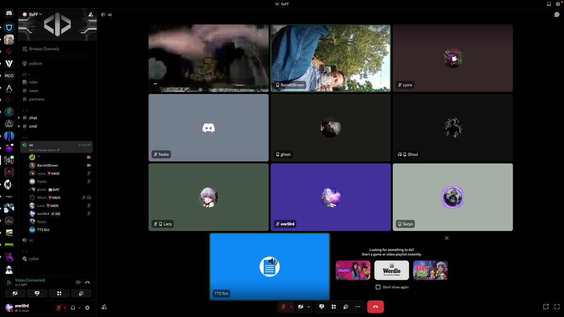This screenshot has width=564, height=317.
Task: Collapse the /*/ channel category
Action: (x=26, y=74)
